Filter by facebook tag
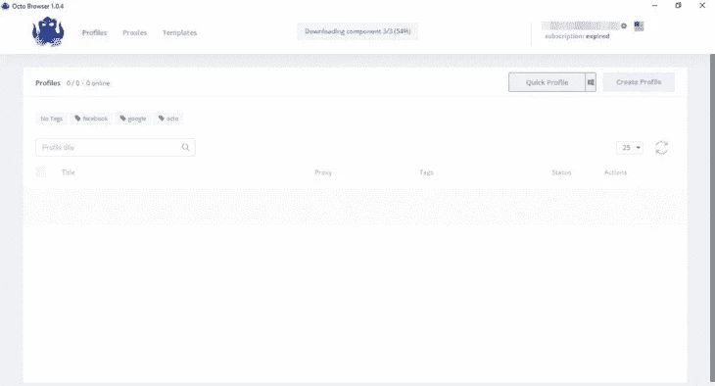The image size is (715, 386). point(92,119)
